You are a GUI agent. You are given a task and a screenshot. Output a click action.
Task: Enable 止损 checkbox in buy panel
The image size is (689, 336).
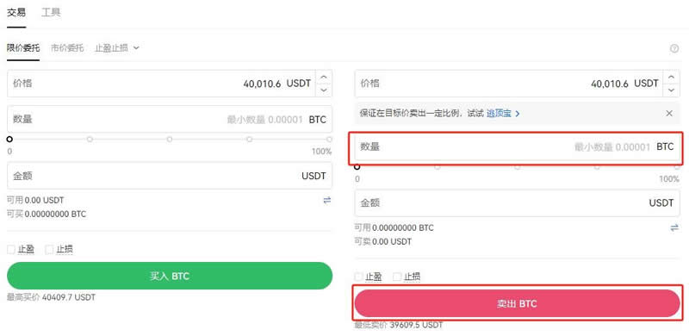[49, 249]
